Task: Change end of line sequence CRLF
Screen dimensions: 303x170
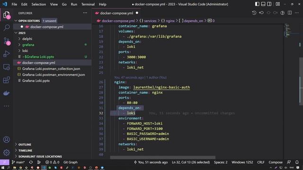Action: (261, 162)
